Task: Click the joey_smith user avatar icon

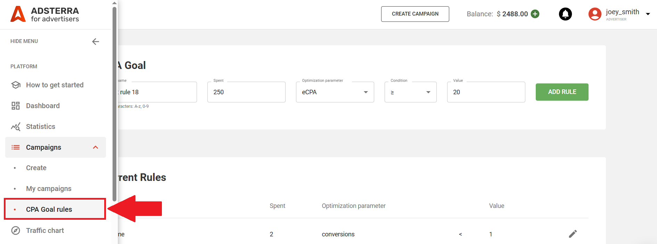Action: [594, 14]
